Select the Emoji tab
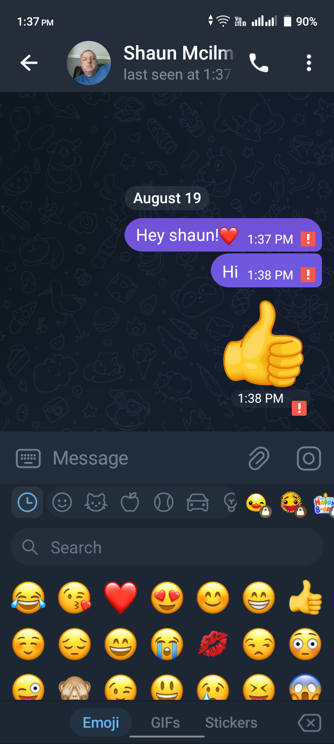This screenshot has height=744, width=334. click(101, 723)
